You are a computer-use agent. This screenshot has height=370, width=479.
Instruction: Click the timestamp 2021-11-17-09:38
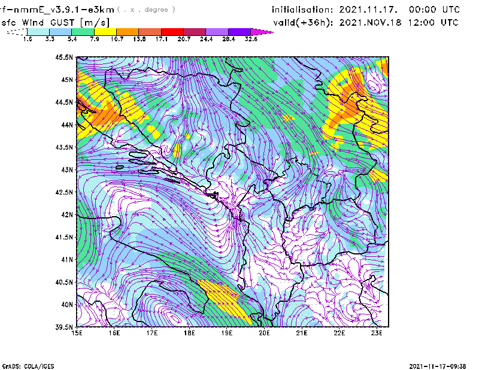438,366
